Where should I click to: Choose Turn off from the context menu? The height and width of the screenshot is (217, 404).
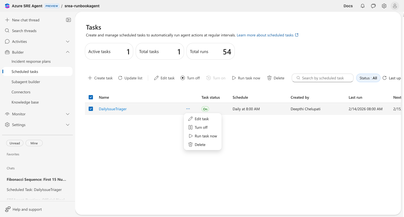203,127
